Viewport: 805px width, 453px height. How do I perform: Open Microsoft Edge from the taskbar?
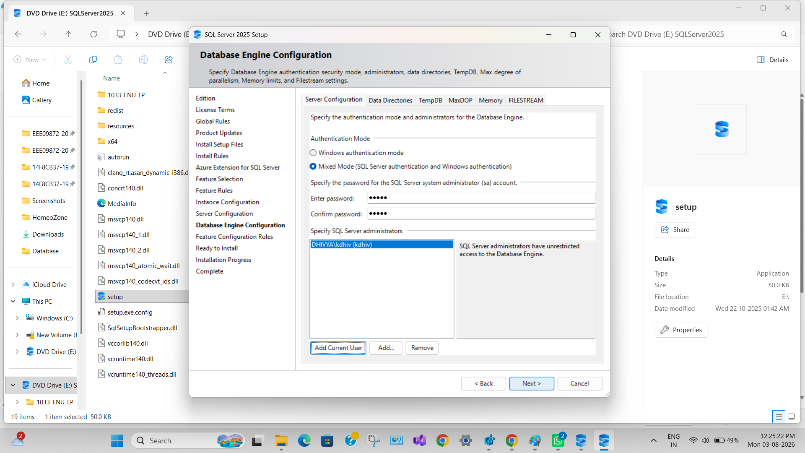pyautogui.click(x=304, y=441)
